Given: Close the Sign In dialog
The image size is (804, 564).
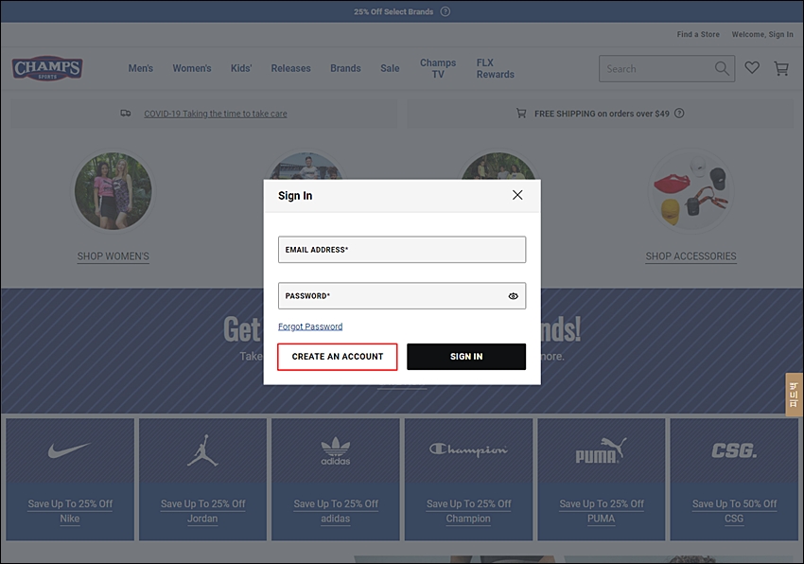Looking at the screenshot, I should [x=517, y=195].
